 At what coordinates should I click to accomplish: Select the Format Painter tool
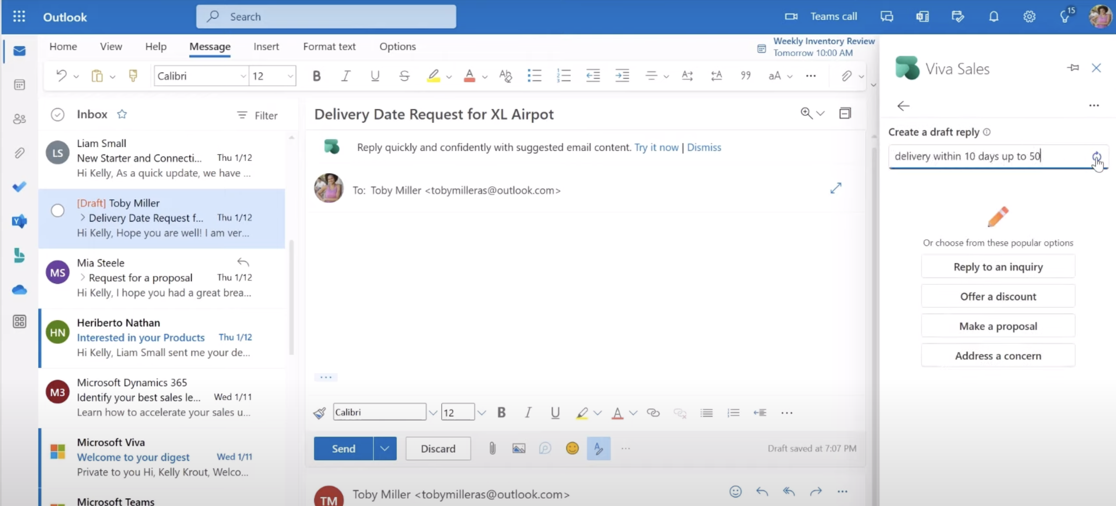(x=133, y=76)
